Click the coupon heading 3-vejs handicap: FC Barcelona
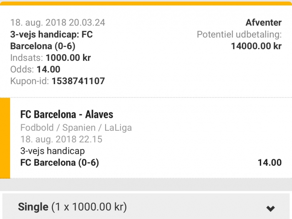Image resolution: width=292 pixels, height=219 pixels. (51, 40)
